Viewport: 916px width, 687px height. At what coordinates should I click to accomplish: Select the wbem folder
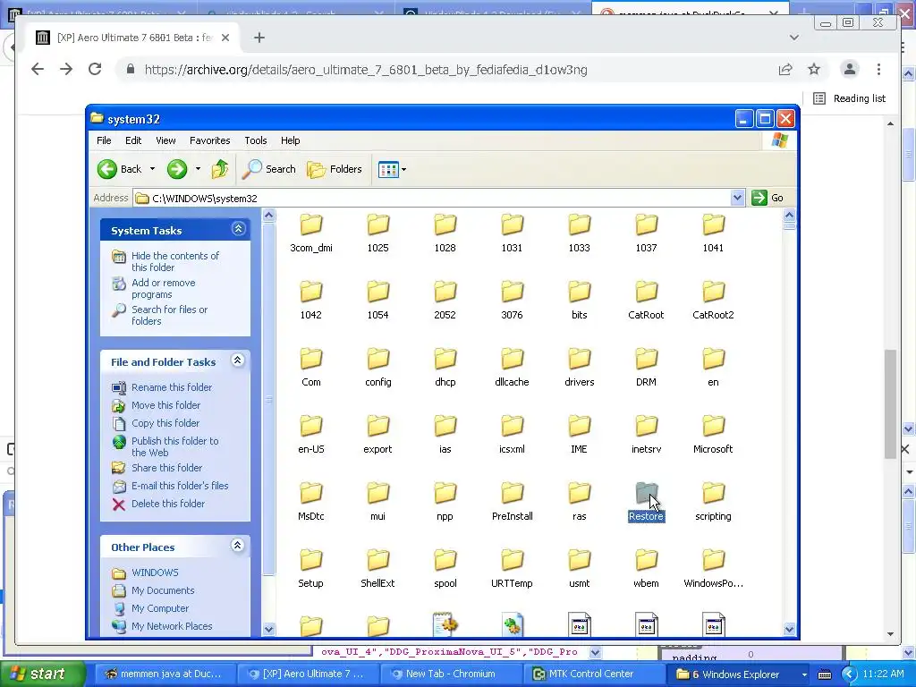pos(646,568)
